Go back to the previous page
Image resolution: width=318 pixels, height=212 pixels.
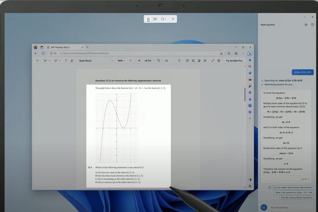36,53
